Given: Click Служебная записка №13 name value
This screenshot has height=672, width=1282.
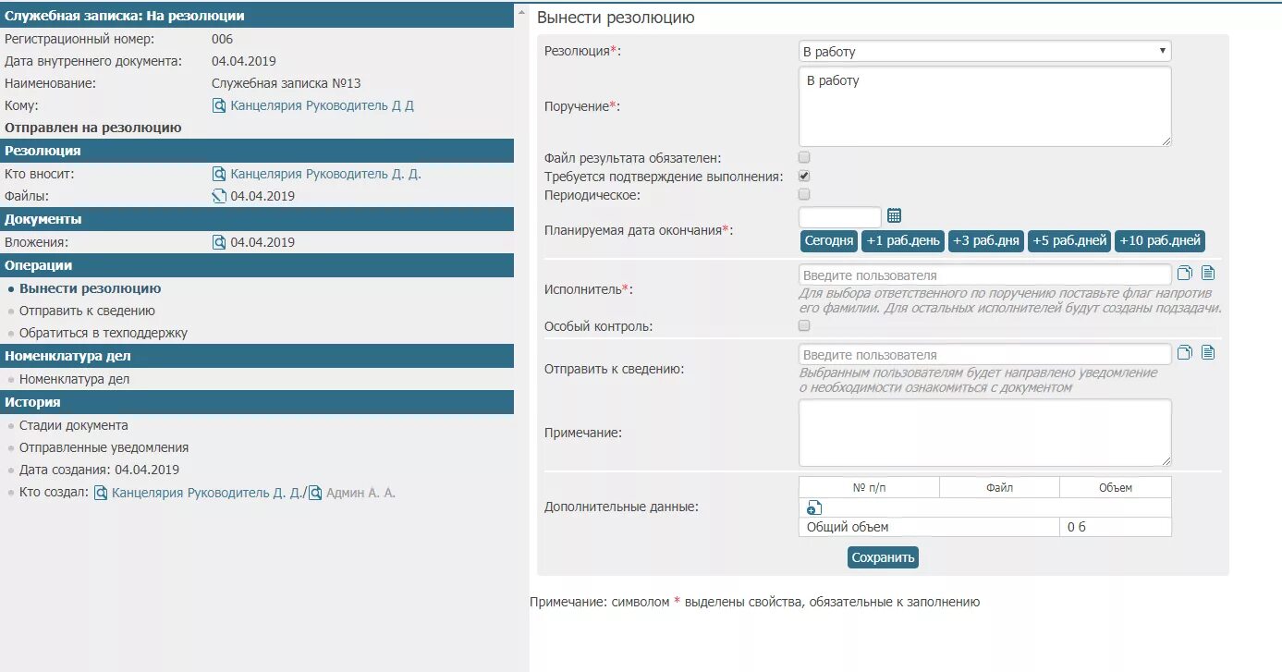Looking at the screenshot, I should pos(286,83).
